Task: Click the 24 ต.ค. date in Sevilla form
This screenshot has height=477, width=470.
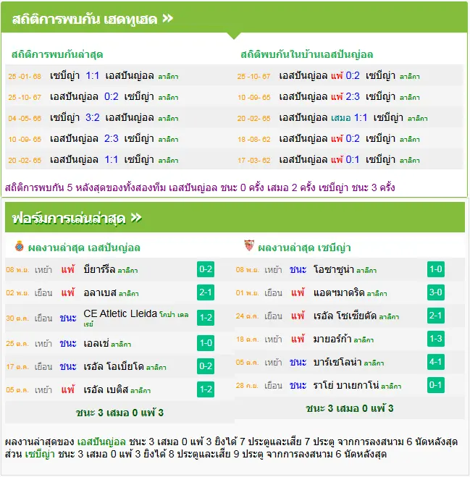Action: tap(247, 316)
